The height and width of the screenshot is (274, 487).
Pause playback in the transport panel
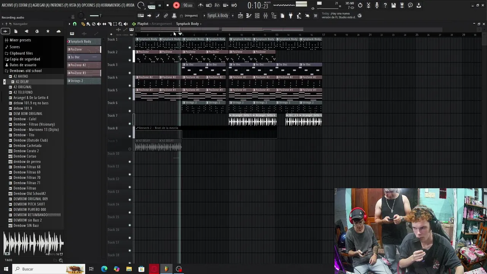tap(159, 5)
